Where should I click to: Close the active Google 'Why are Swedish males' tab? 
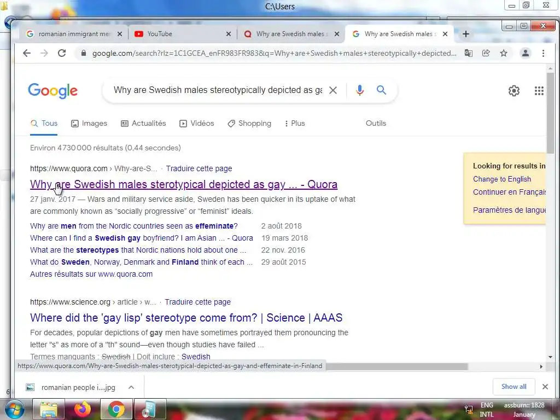point(445,34)
